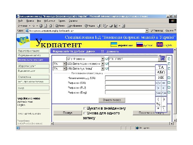Click the IE Discuss toolbar icon
Viewport: 193px width, 145px height.
tap(123, 26)
